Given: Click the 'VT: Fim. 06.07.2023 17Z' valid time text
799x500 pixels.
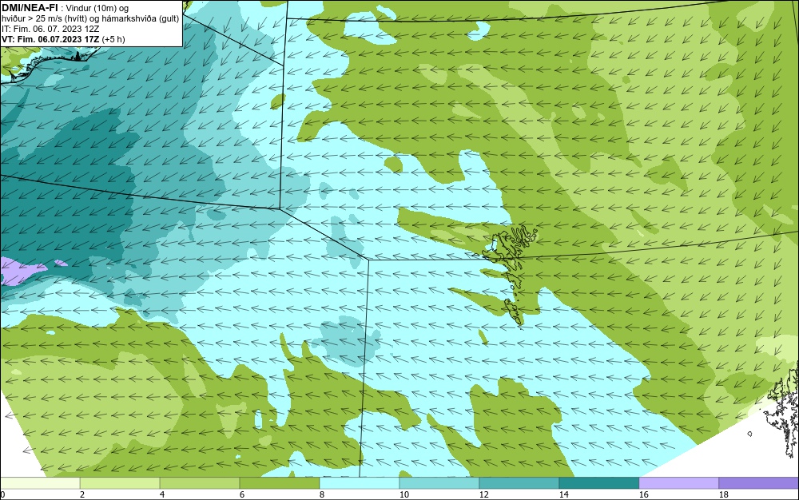Looking at the screenshot, I should point(51,39).
